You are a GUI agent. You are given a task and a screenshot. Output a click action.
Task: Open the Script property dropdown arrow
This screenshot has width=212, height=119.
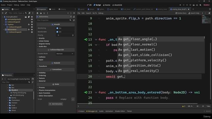[73, 99]
